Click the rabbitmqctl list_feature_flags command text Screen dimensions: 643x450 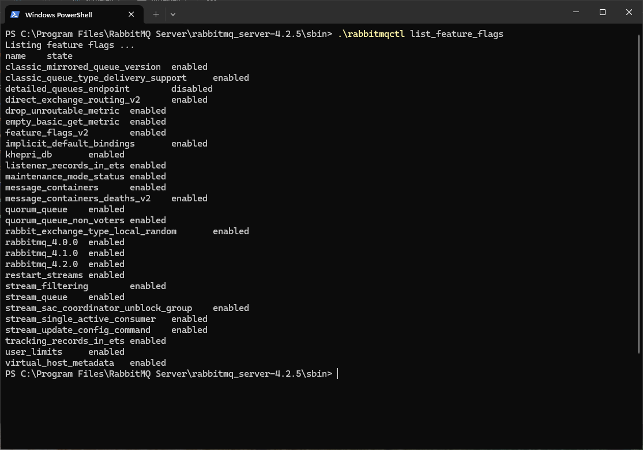coord(421,34)
